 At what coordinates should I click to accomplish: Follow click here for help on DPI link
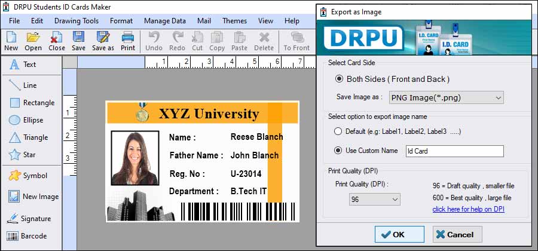click(468, 209)
